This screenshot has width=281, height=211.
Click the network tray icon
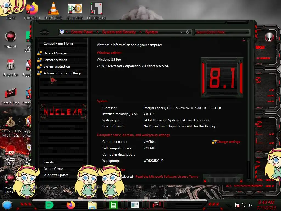pyautogui.click(x=244, y=205)
